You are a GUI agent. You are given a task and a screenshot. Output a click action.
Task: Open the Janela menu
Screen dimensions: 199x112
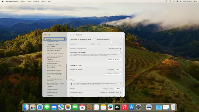coord(44,1)
